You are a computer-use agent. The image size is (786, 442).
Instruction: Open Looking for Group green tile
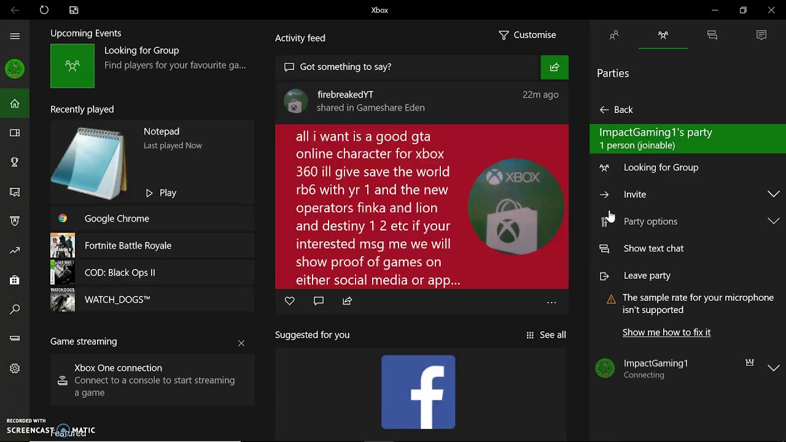point(72,66)
